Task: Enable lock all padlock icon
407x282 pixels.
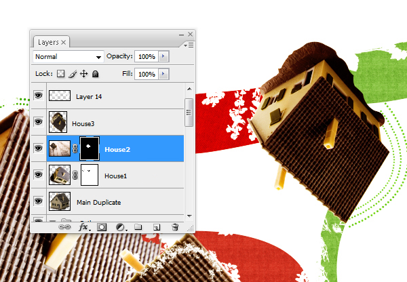Action: click(95, 74)
